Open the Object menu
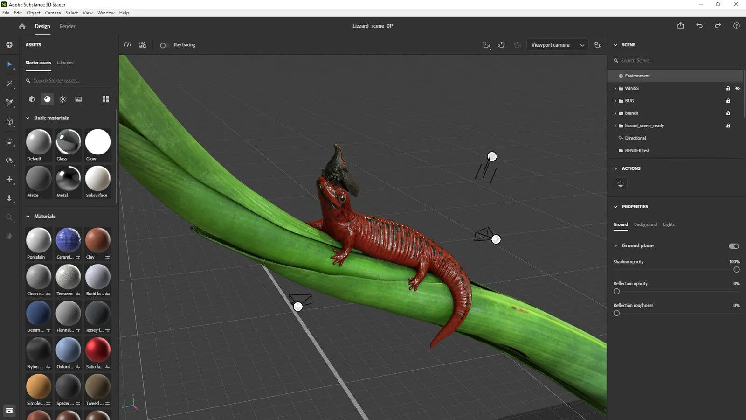 click(x=34, y=13)
